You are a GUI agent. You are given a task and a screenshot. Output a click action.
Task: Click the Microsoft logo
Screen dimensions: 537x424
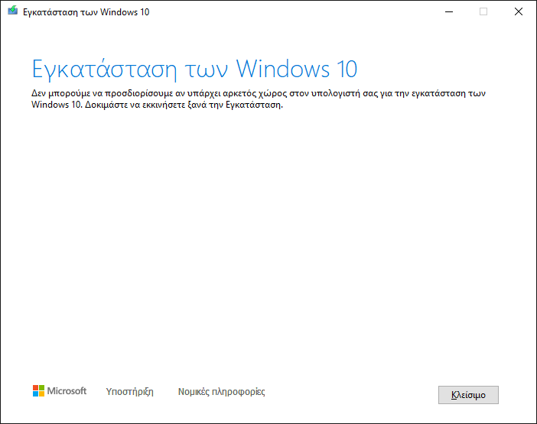tap(60, 391)
